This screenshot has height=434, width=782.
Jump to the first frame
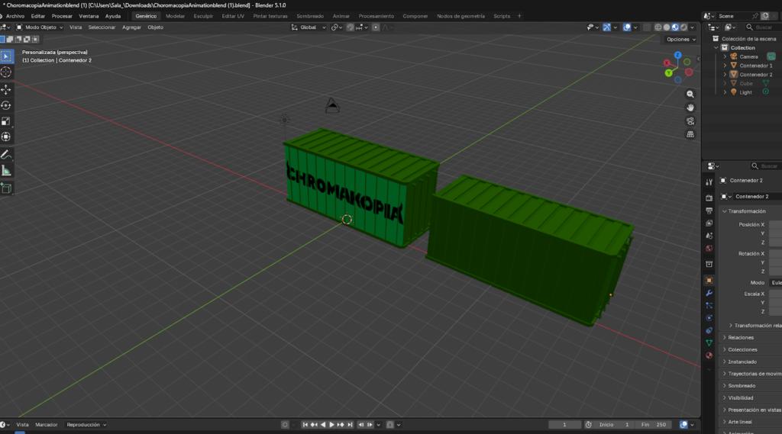tap(305, 425)
